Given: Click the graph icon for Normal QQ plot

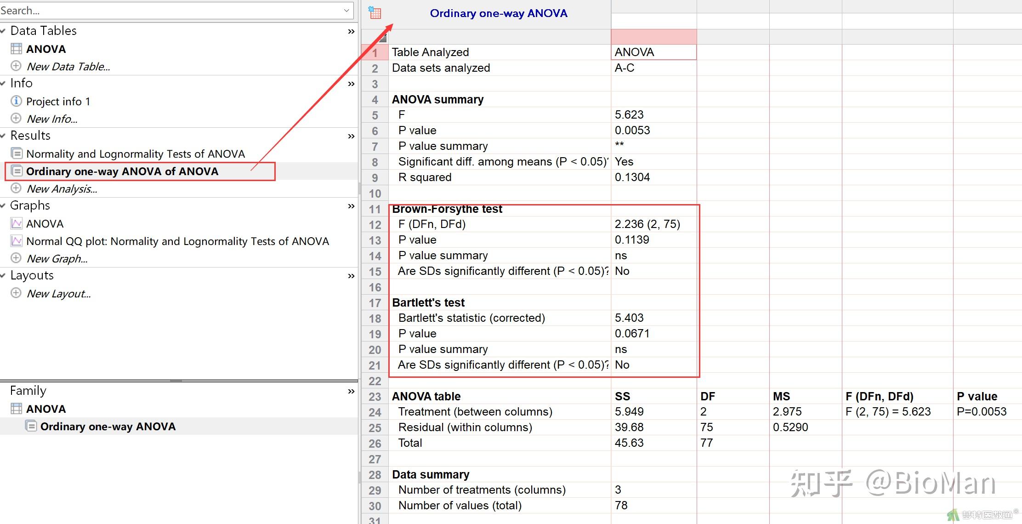Looking at the screenshot, I should [17, 241].
